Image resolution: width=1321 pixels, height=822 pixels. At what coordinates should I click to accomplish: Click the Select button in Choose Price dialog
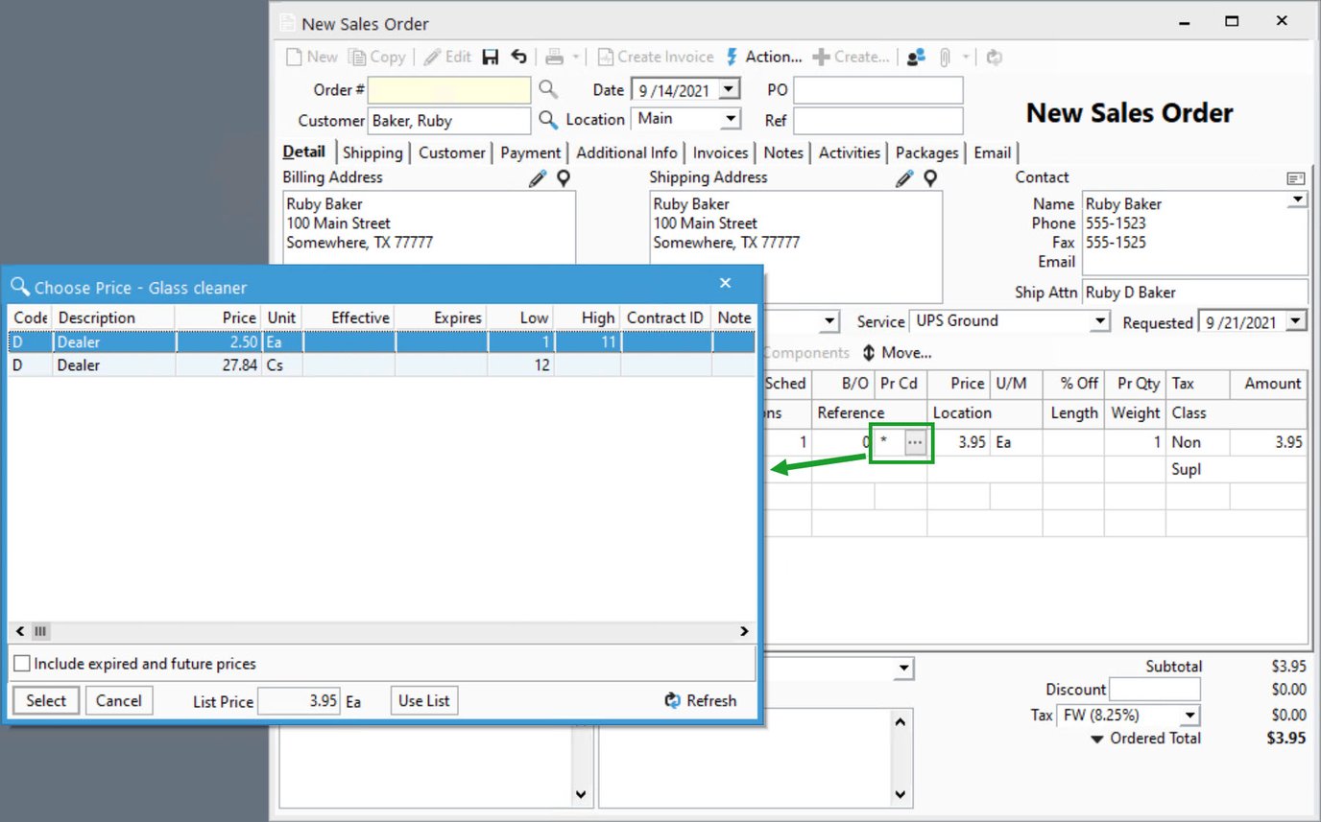click(44, 700)
